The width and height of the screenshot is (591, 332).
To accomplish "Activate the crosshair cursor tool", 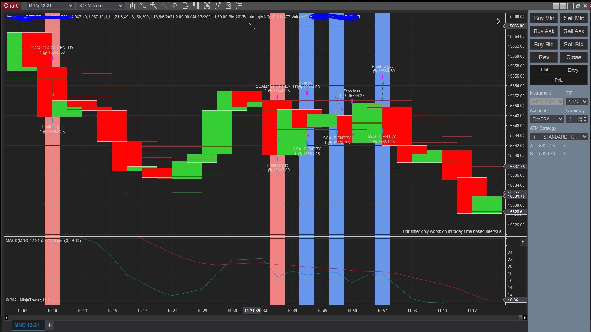I will pyautogui.click(x=175, y=5).
